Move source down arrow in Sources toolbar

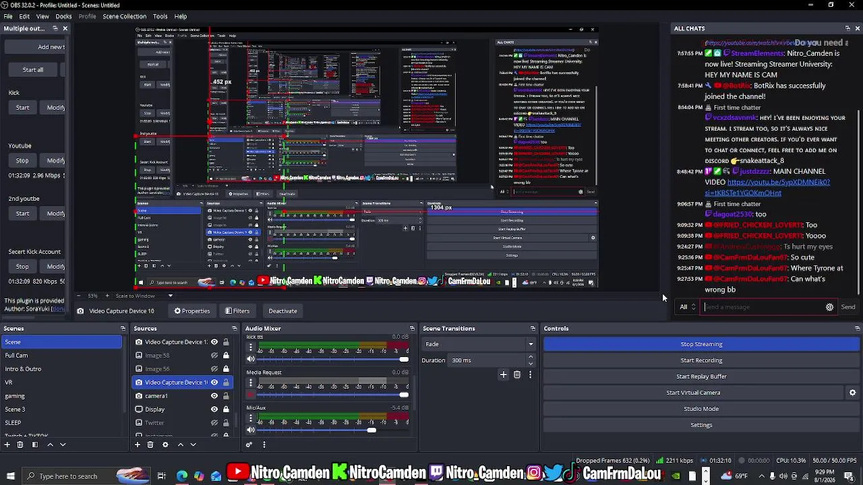pos(193,445)
